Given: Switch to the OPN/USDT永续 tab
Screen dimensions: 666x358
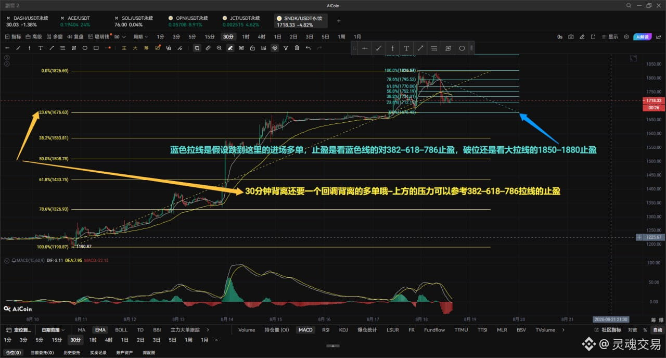Looking at the screenshot, I should 188,21.
